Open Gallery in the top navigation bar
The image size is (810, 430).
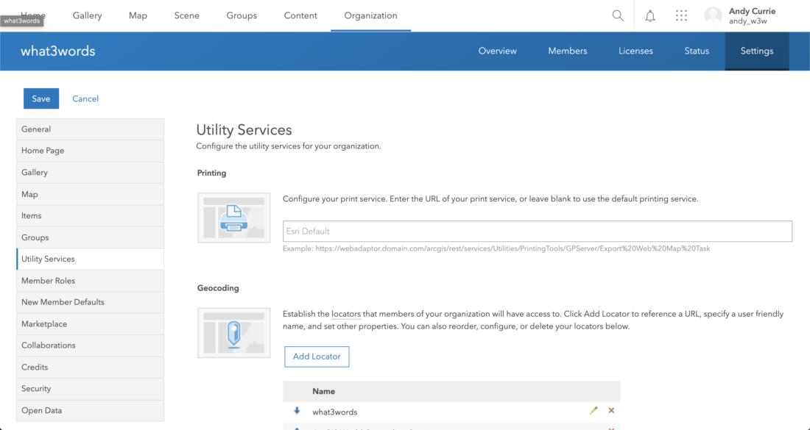(x=88, y=15)
